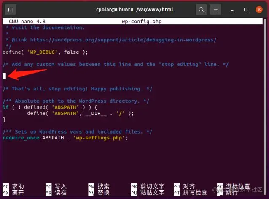The image size is (269, 199).
Task: Click the 'Absolute path to the WordPress directory' comment
Action: (x=76, y=101)
